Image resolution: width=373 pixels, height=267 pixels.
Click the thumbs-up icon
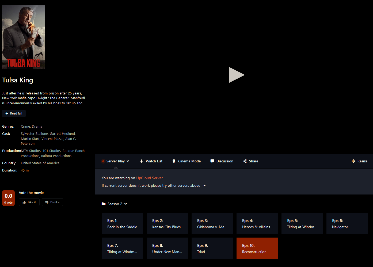(24, 202)
